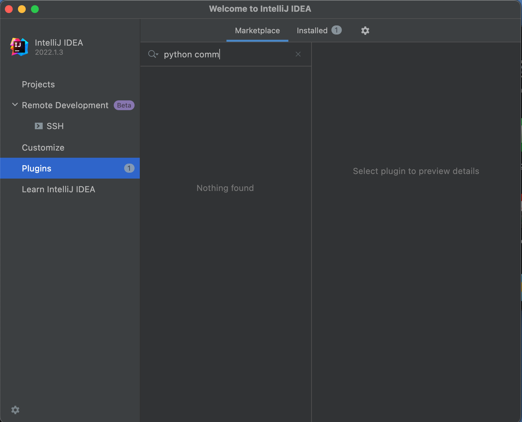Open Learn IntelliJ IDEA
522x422 pixels.
58,189
